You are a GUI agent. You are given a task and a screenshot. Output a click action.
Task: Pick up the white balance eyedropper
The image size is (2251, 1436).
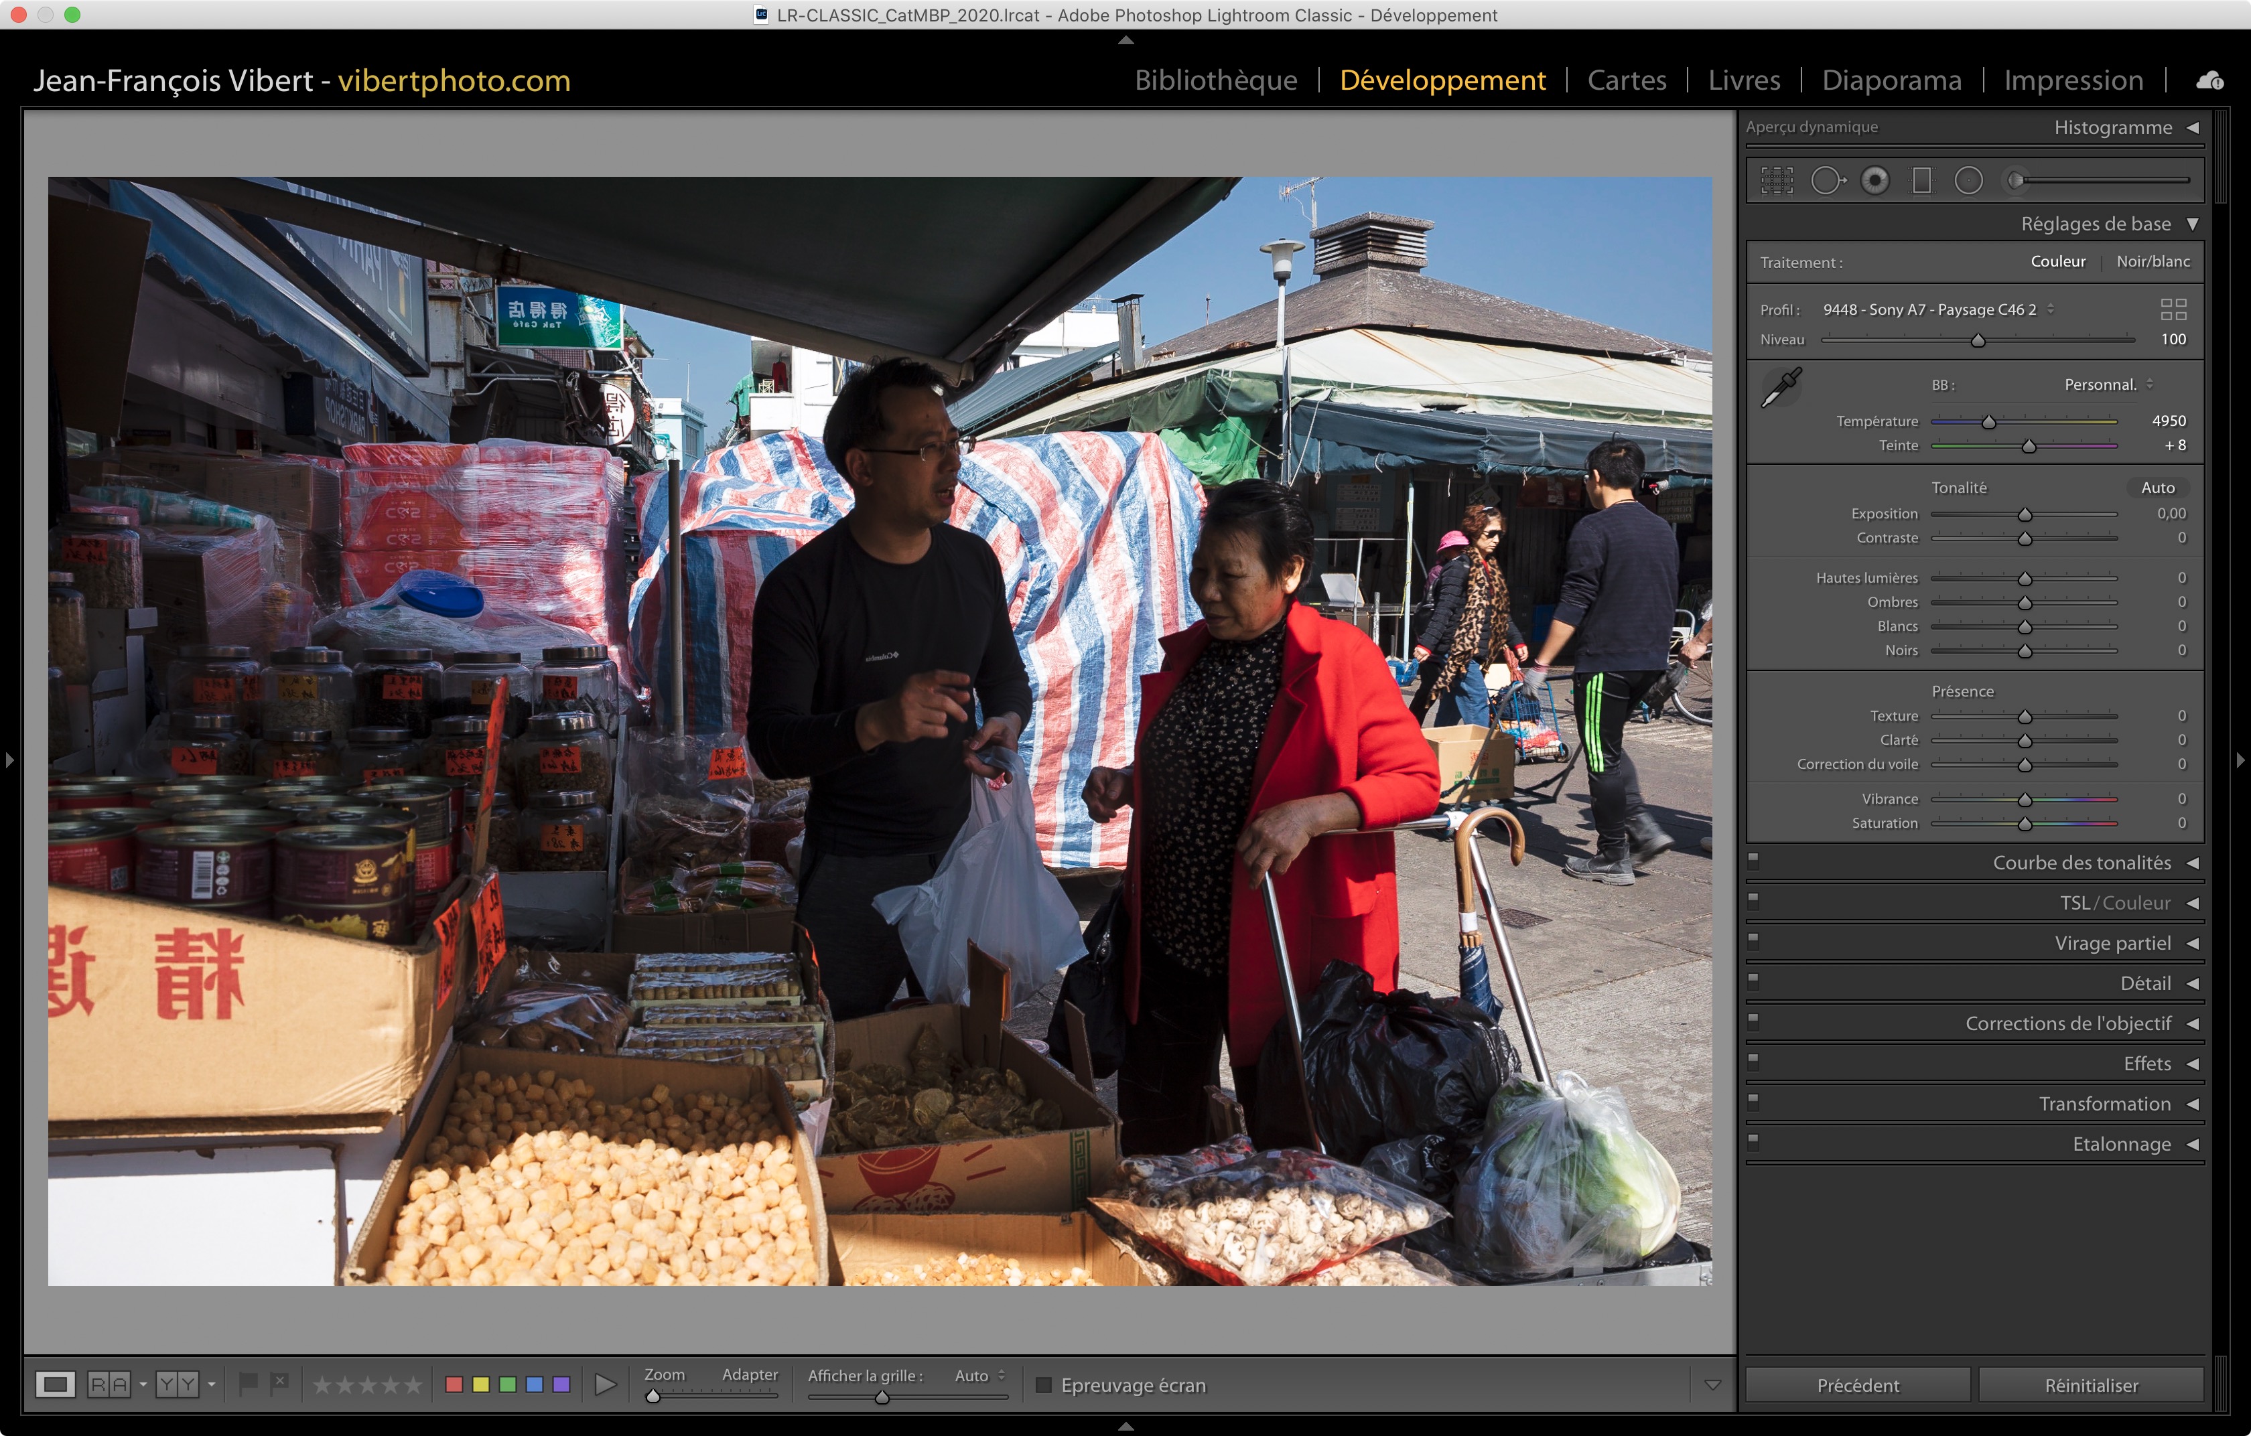click(1780, 386)
